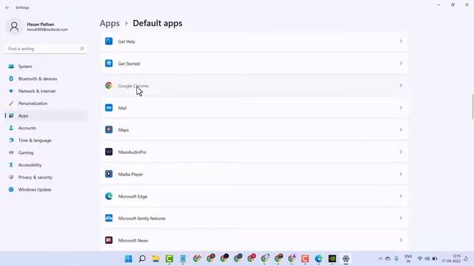Select the Media Player icon

pos(109,174)
